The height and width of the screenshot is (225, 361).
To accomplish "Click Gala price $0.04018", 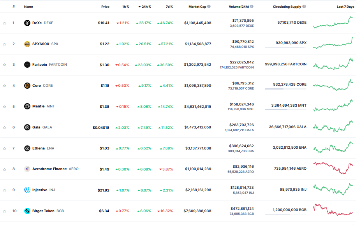I will [101, 127].
